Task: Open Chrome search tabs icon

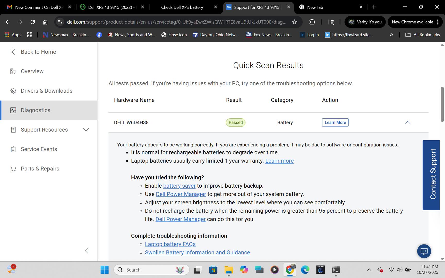Action: [331, 22]
